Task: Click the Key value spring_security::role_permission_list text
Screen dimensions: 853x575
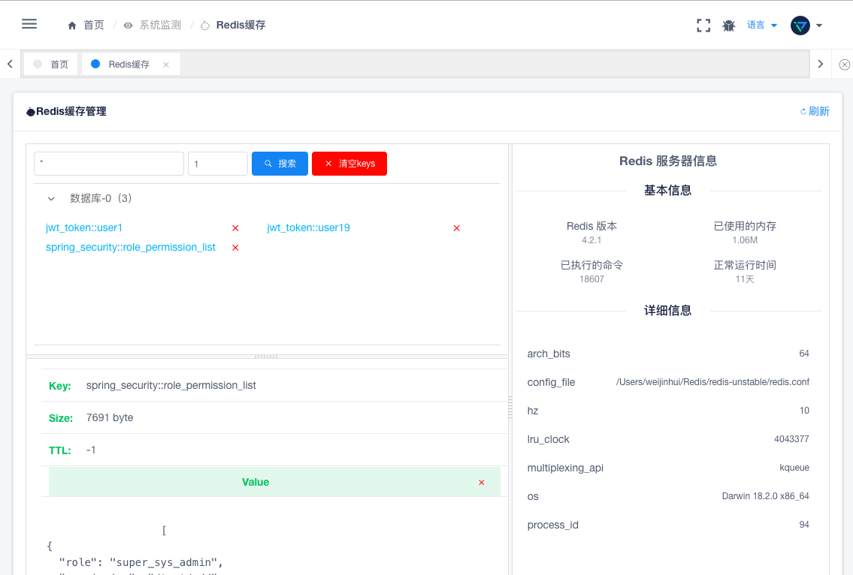Action: [171, 385]
